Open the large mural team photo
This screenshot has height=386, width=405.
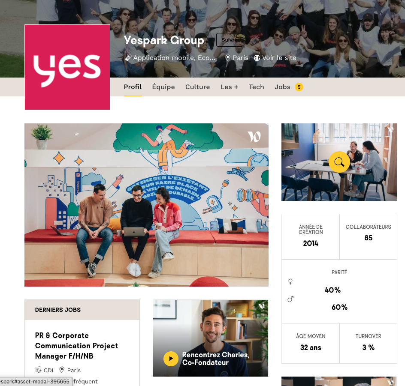[x=146, y=205]
